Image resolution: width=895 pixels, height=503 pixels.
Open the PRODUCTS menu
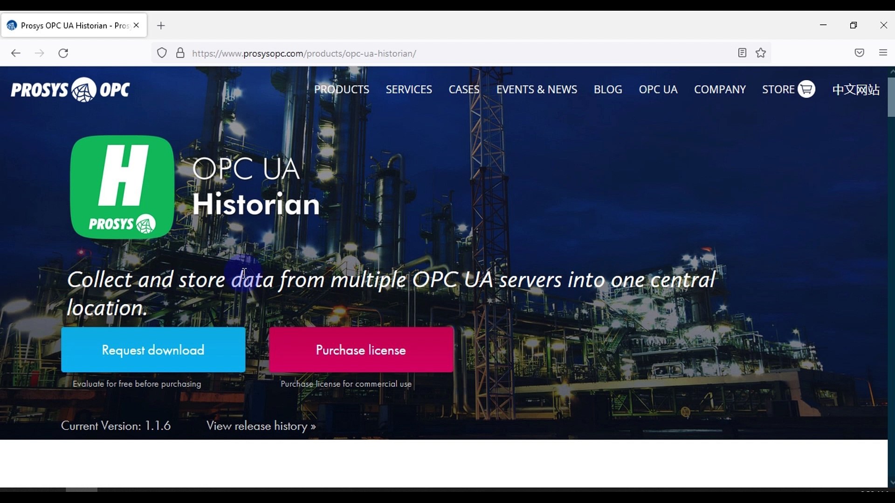click(x=342, y=89)
